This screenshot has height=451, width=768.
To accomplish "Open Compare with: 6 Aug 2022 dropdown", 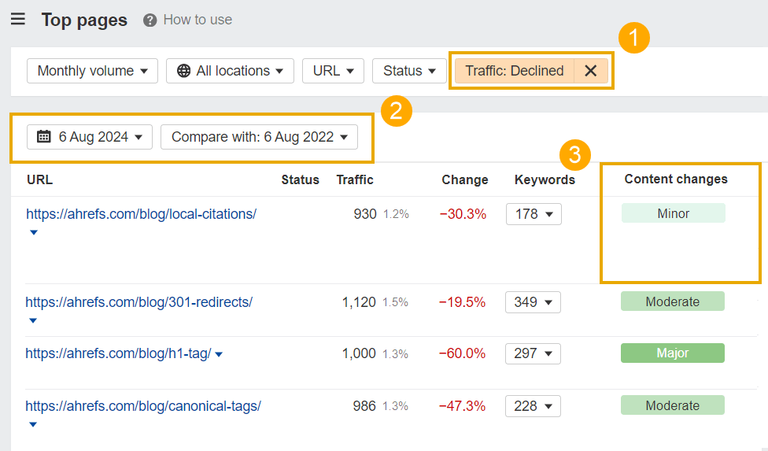I will pyautogui.click(x=259, y=137).
